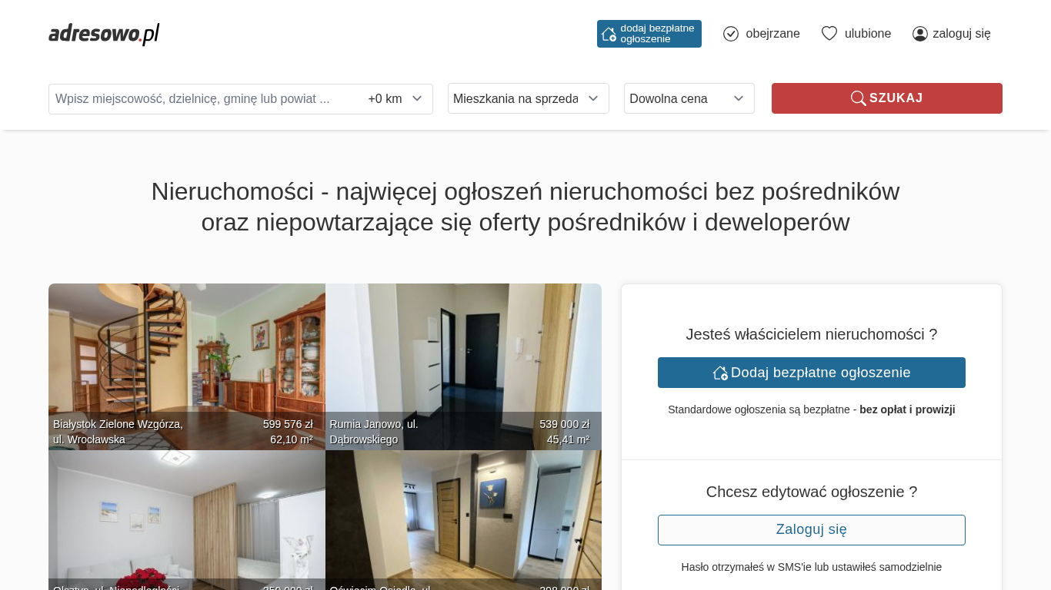The width and height of the screenshot is (1051, 590).
Task: Focus the location search input field
Action: click(x=205, y=98)
